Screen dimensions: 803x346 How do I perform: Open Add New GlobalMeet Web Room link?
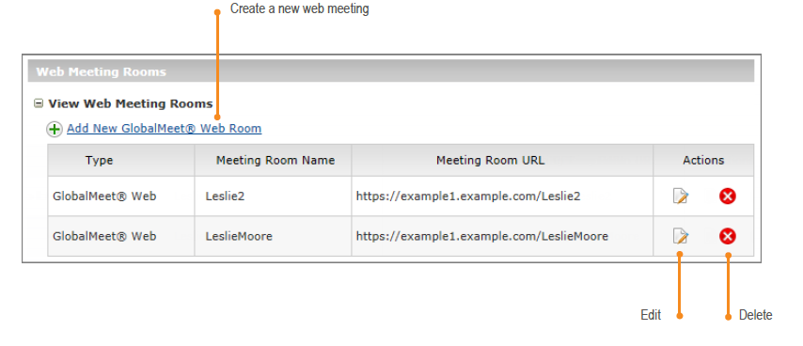[164, 129]
